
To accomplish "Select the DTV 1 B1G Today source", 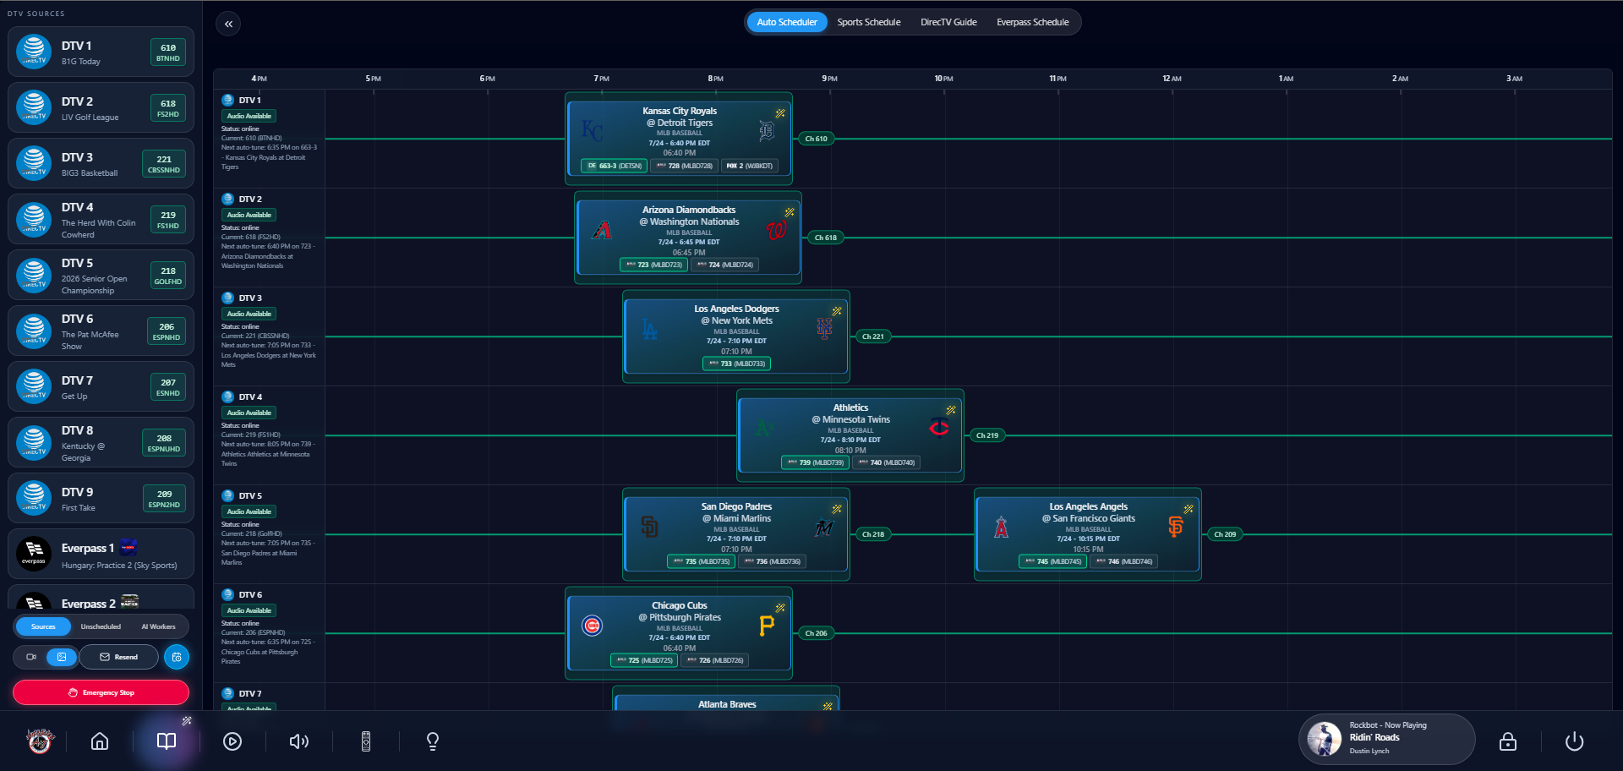I will coord(101,52).
